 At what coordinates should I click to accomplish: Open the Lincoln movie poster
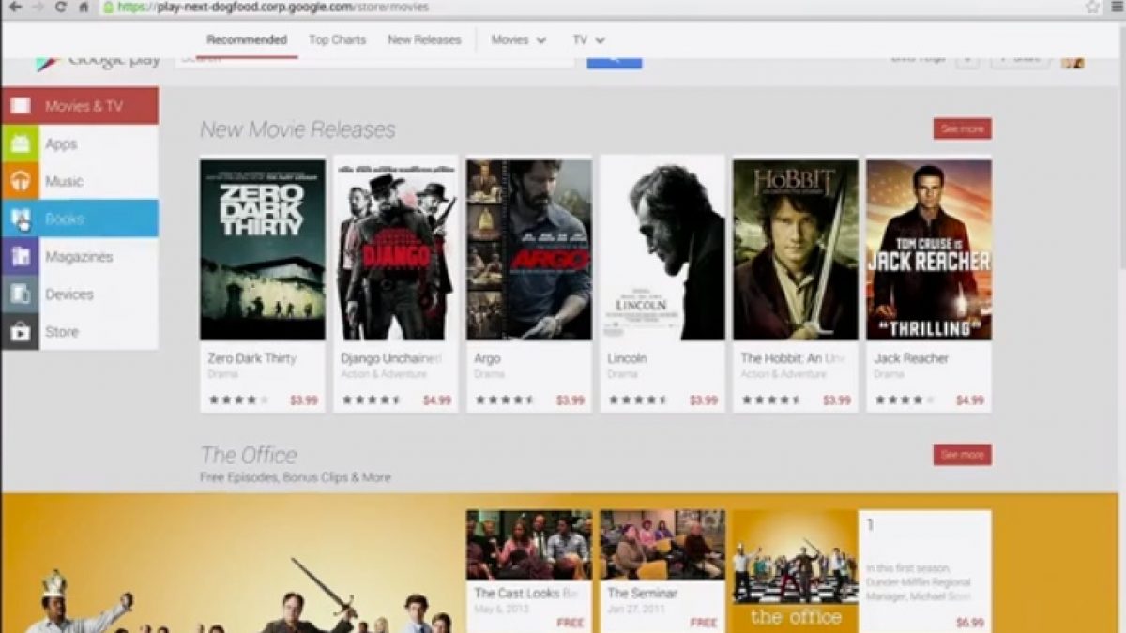[662, 249]
